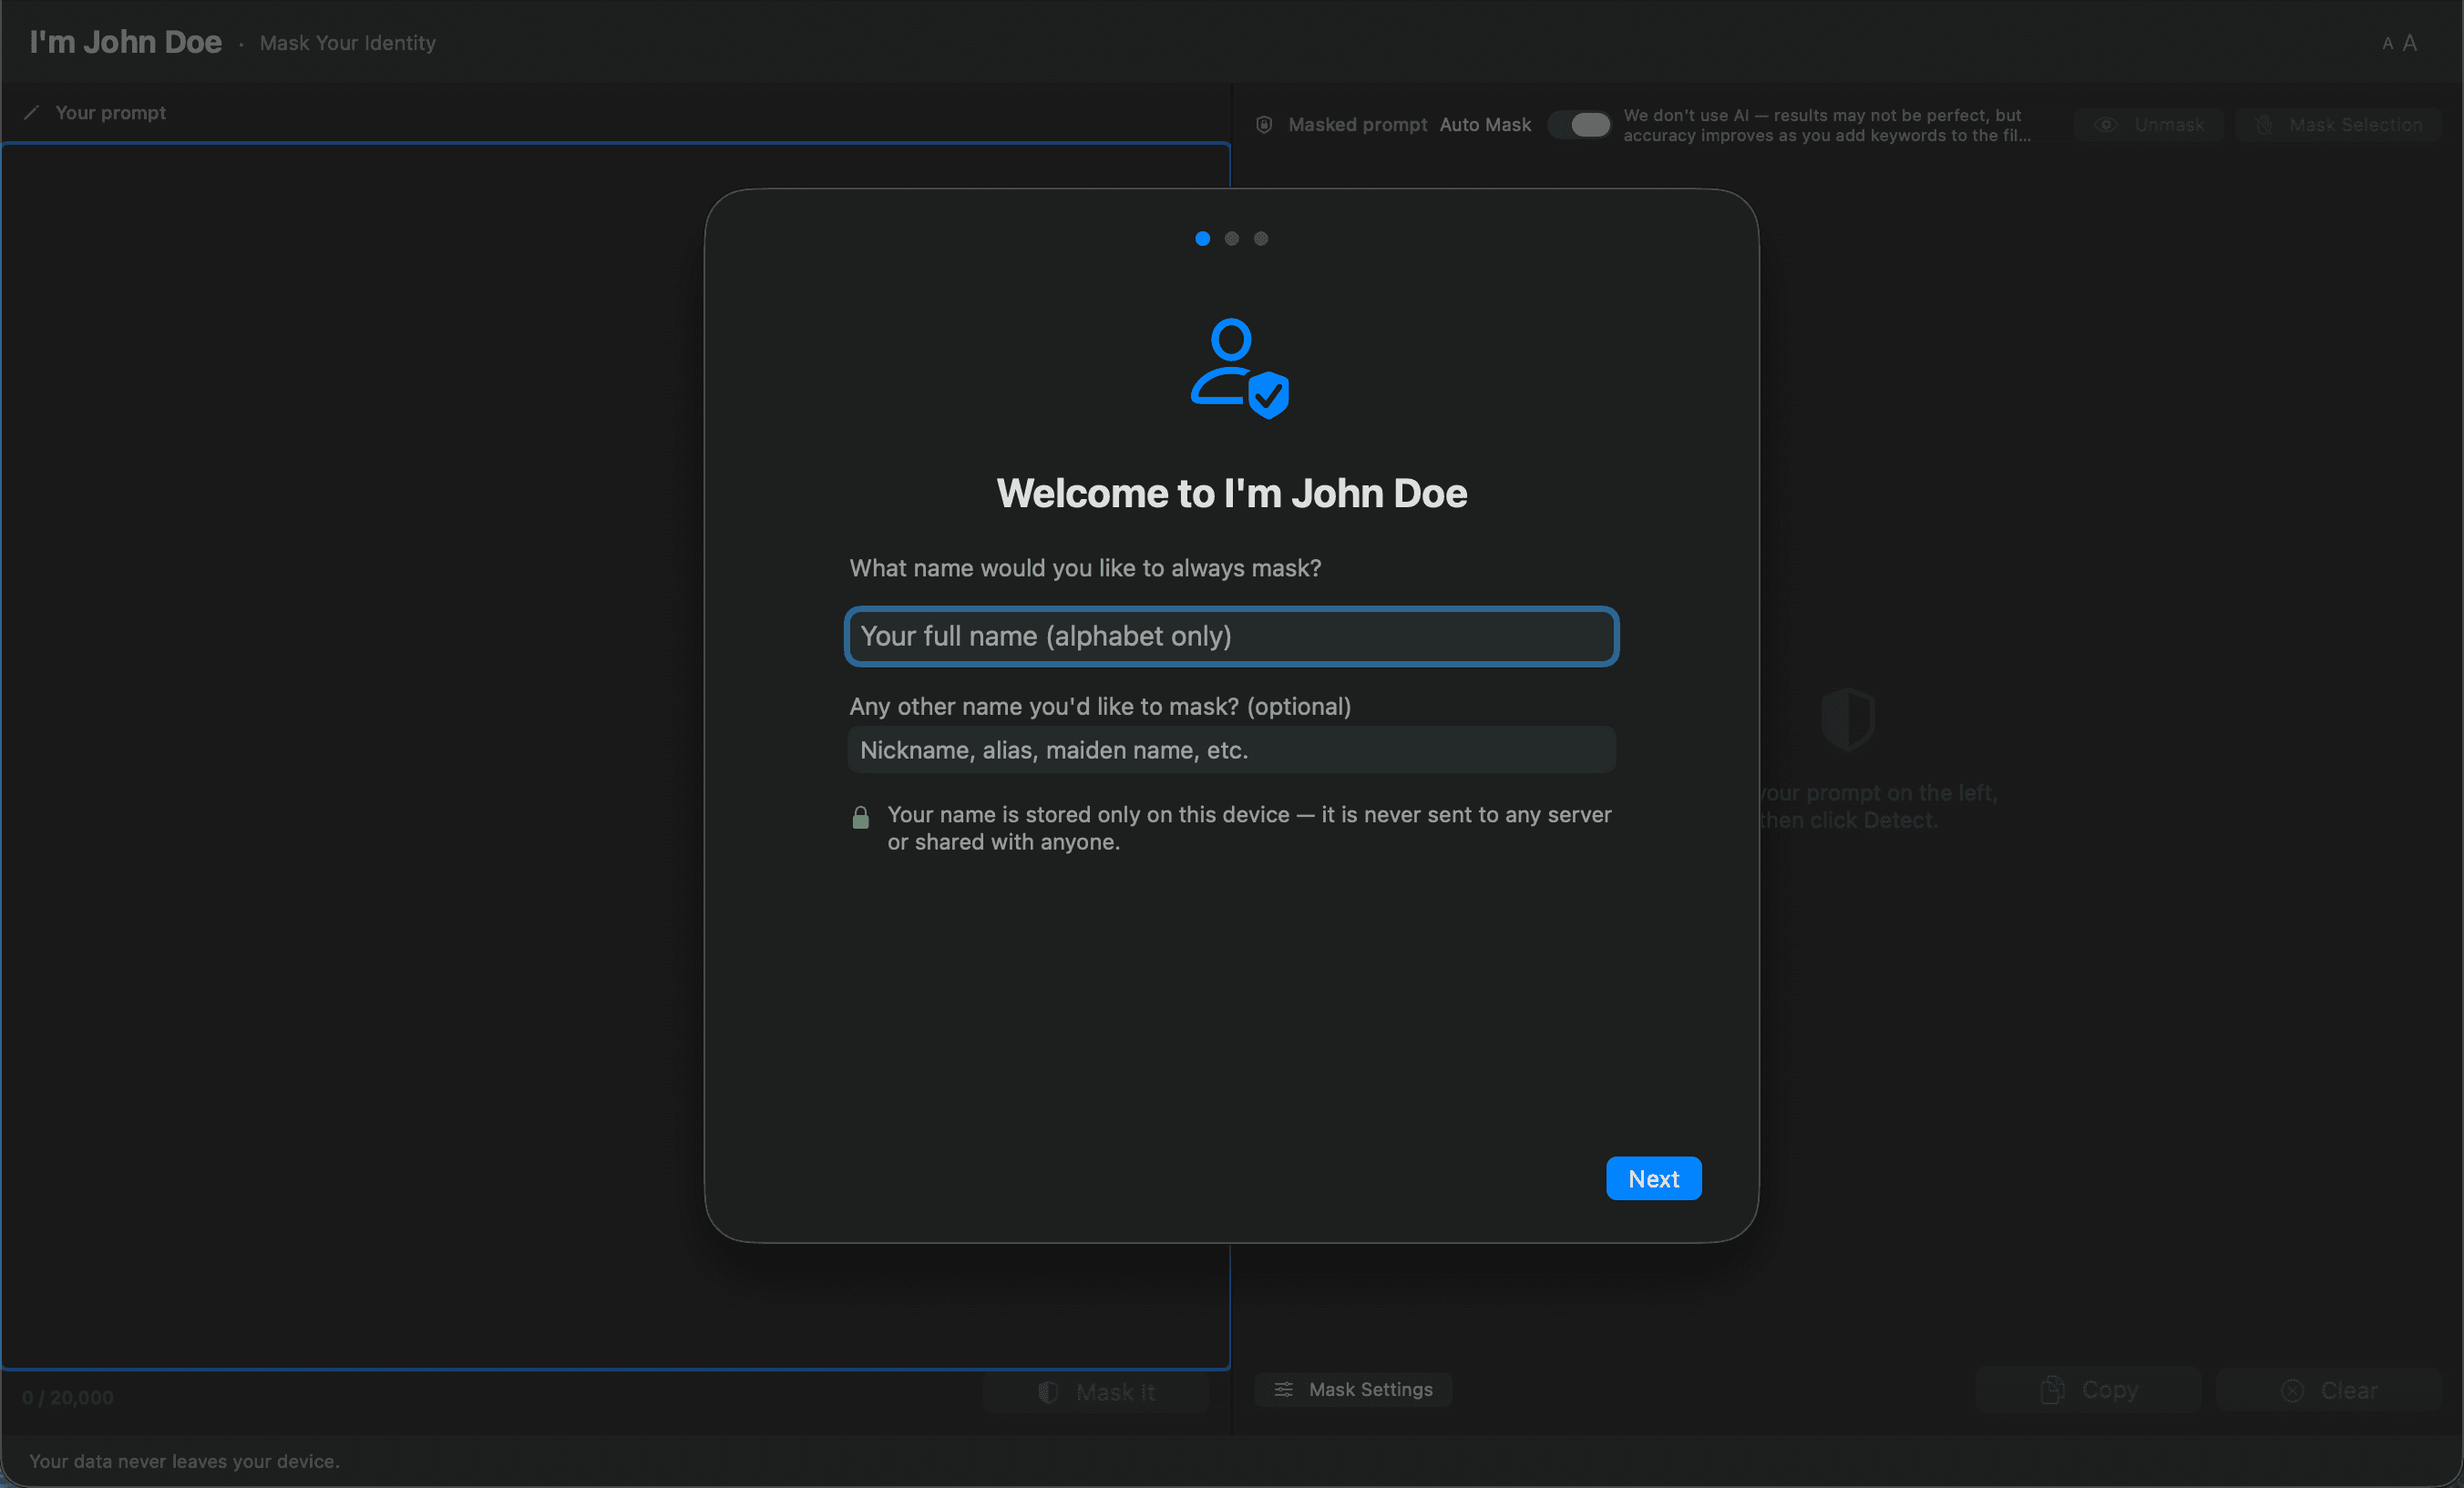2464x1488 pixels.
Task: Jump back to the first onboarding dot
Action: coord(1202,238)
